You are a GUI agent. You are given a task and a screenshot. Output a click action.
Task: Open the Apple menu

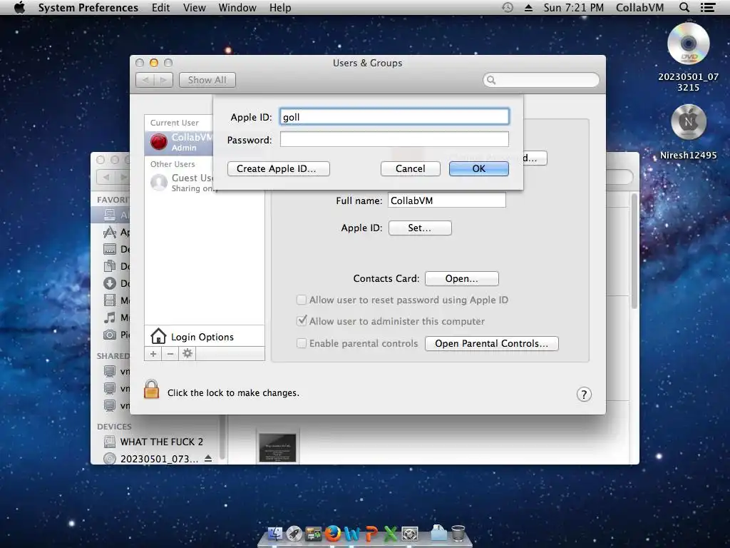coord(19,7)
